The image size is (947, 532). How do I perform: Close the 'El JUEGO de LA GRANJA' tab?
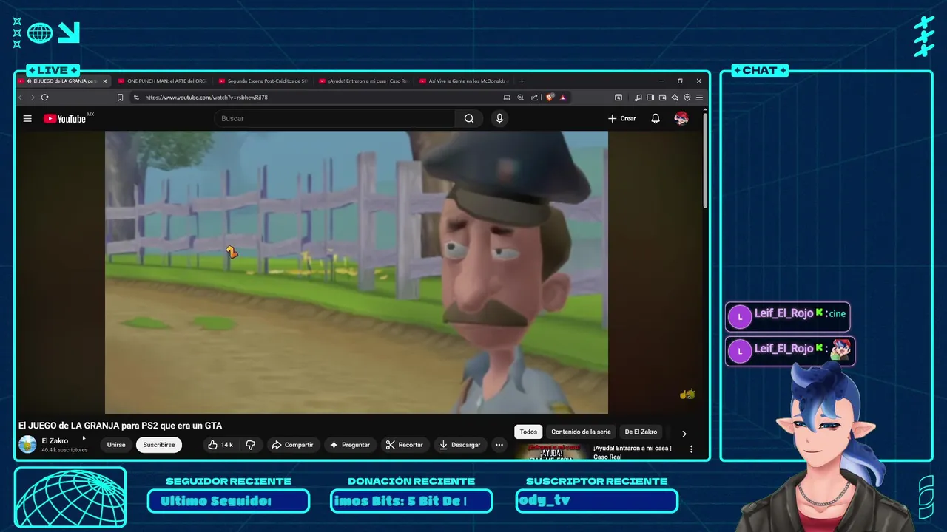[x=104, y=81]
